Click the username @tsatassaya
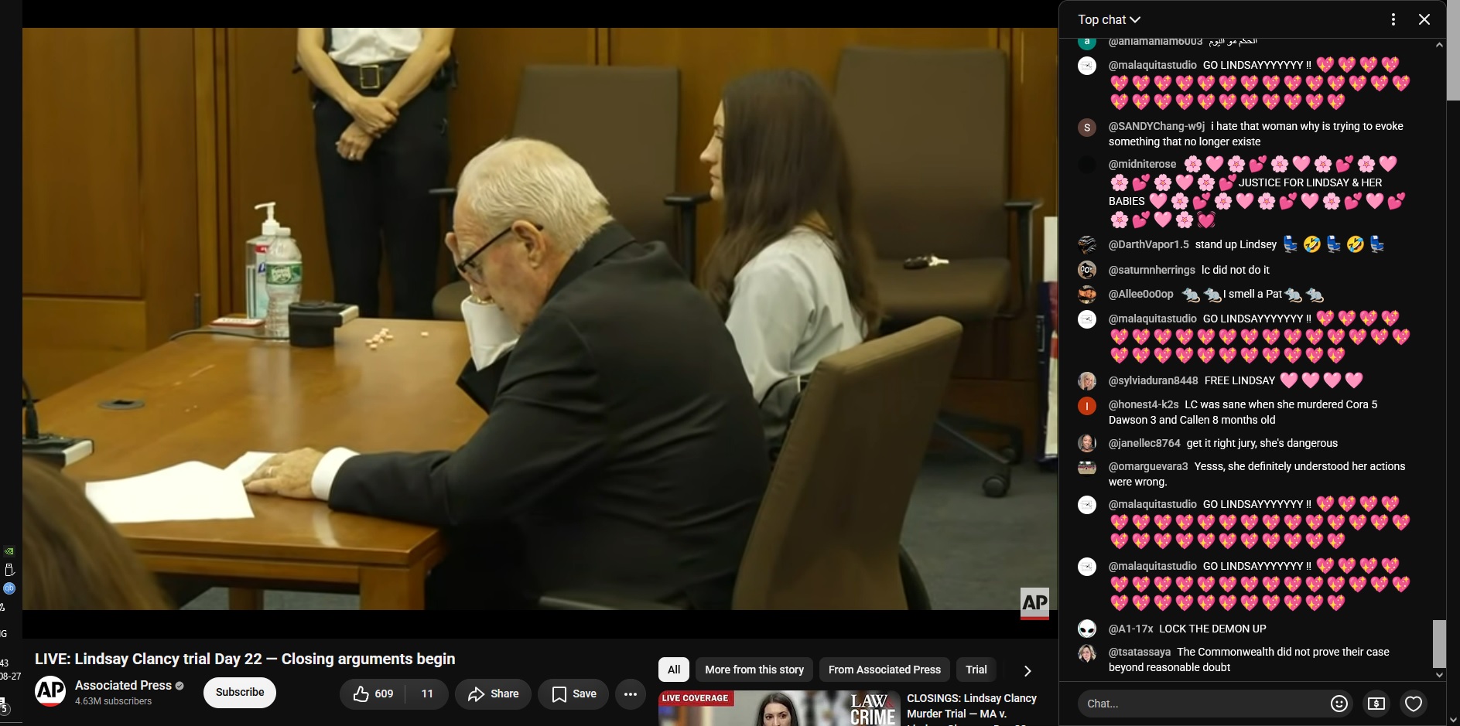 coord(1140,652)
